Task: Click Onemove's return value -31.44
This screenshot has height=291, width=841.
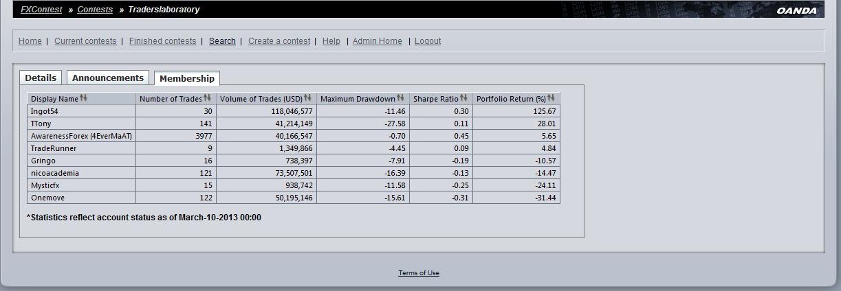Action: pos(546,198)
